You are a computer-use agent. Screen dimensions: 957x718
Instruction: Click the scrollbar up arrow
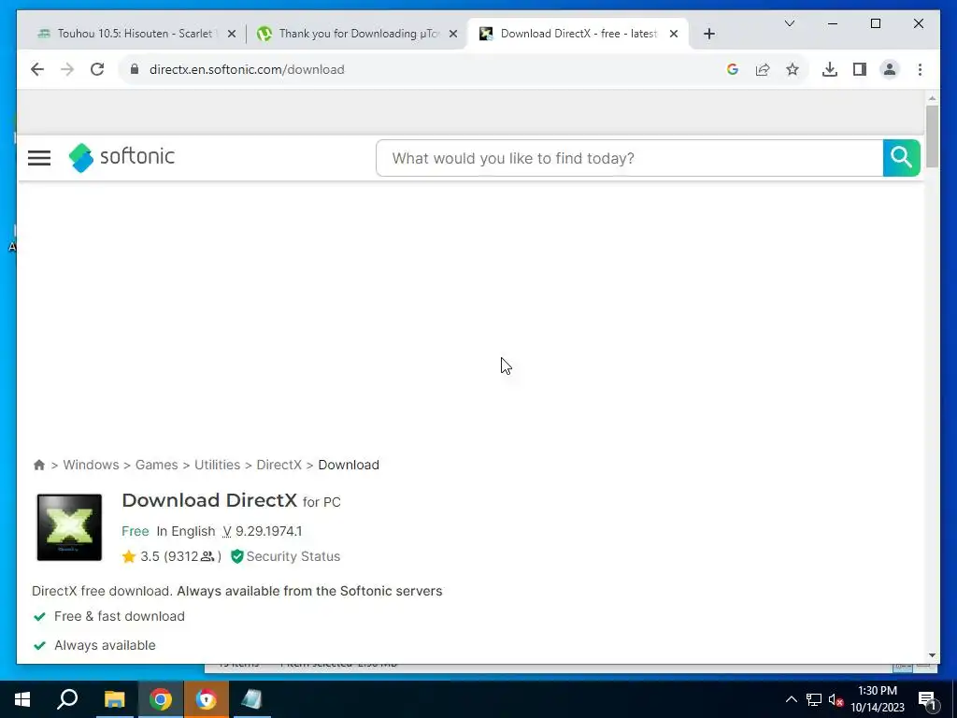click(x=932, y=97)
